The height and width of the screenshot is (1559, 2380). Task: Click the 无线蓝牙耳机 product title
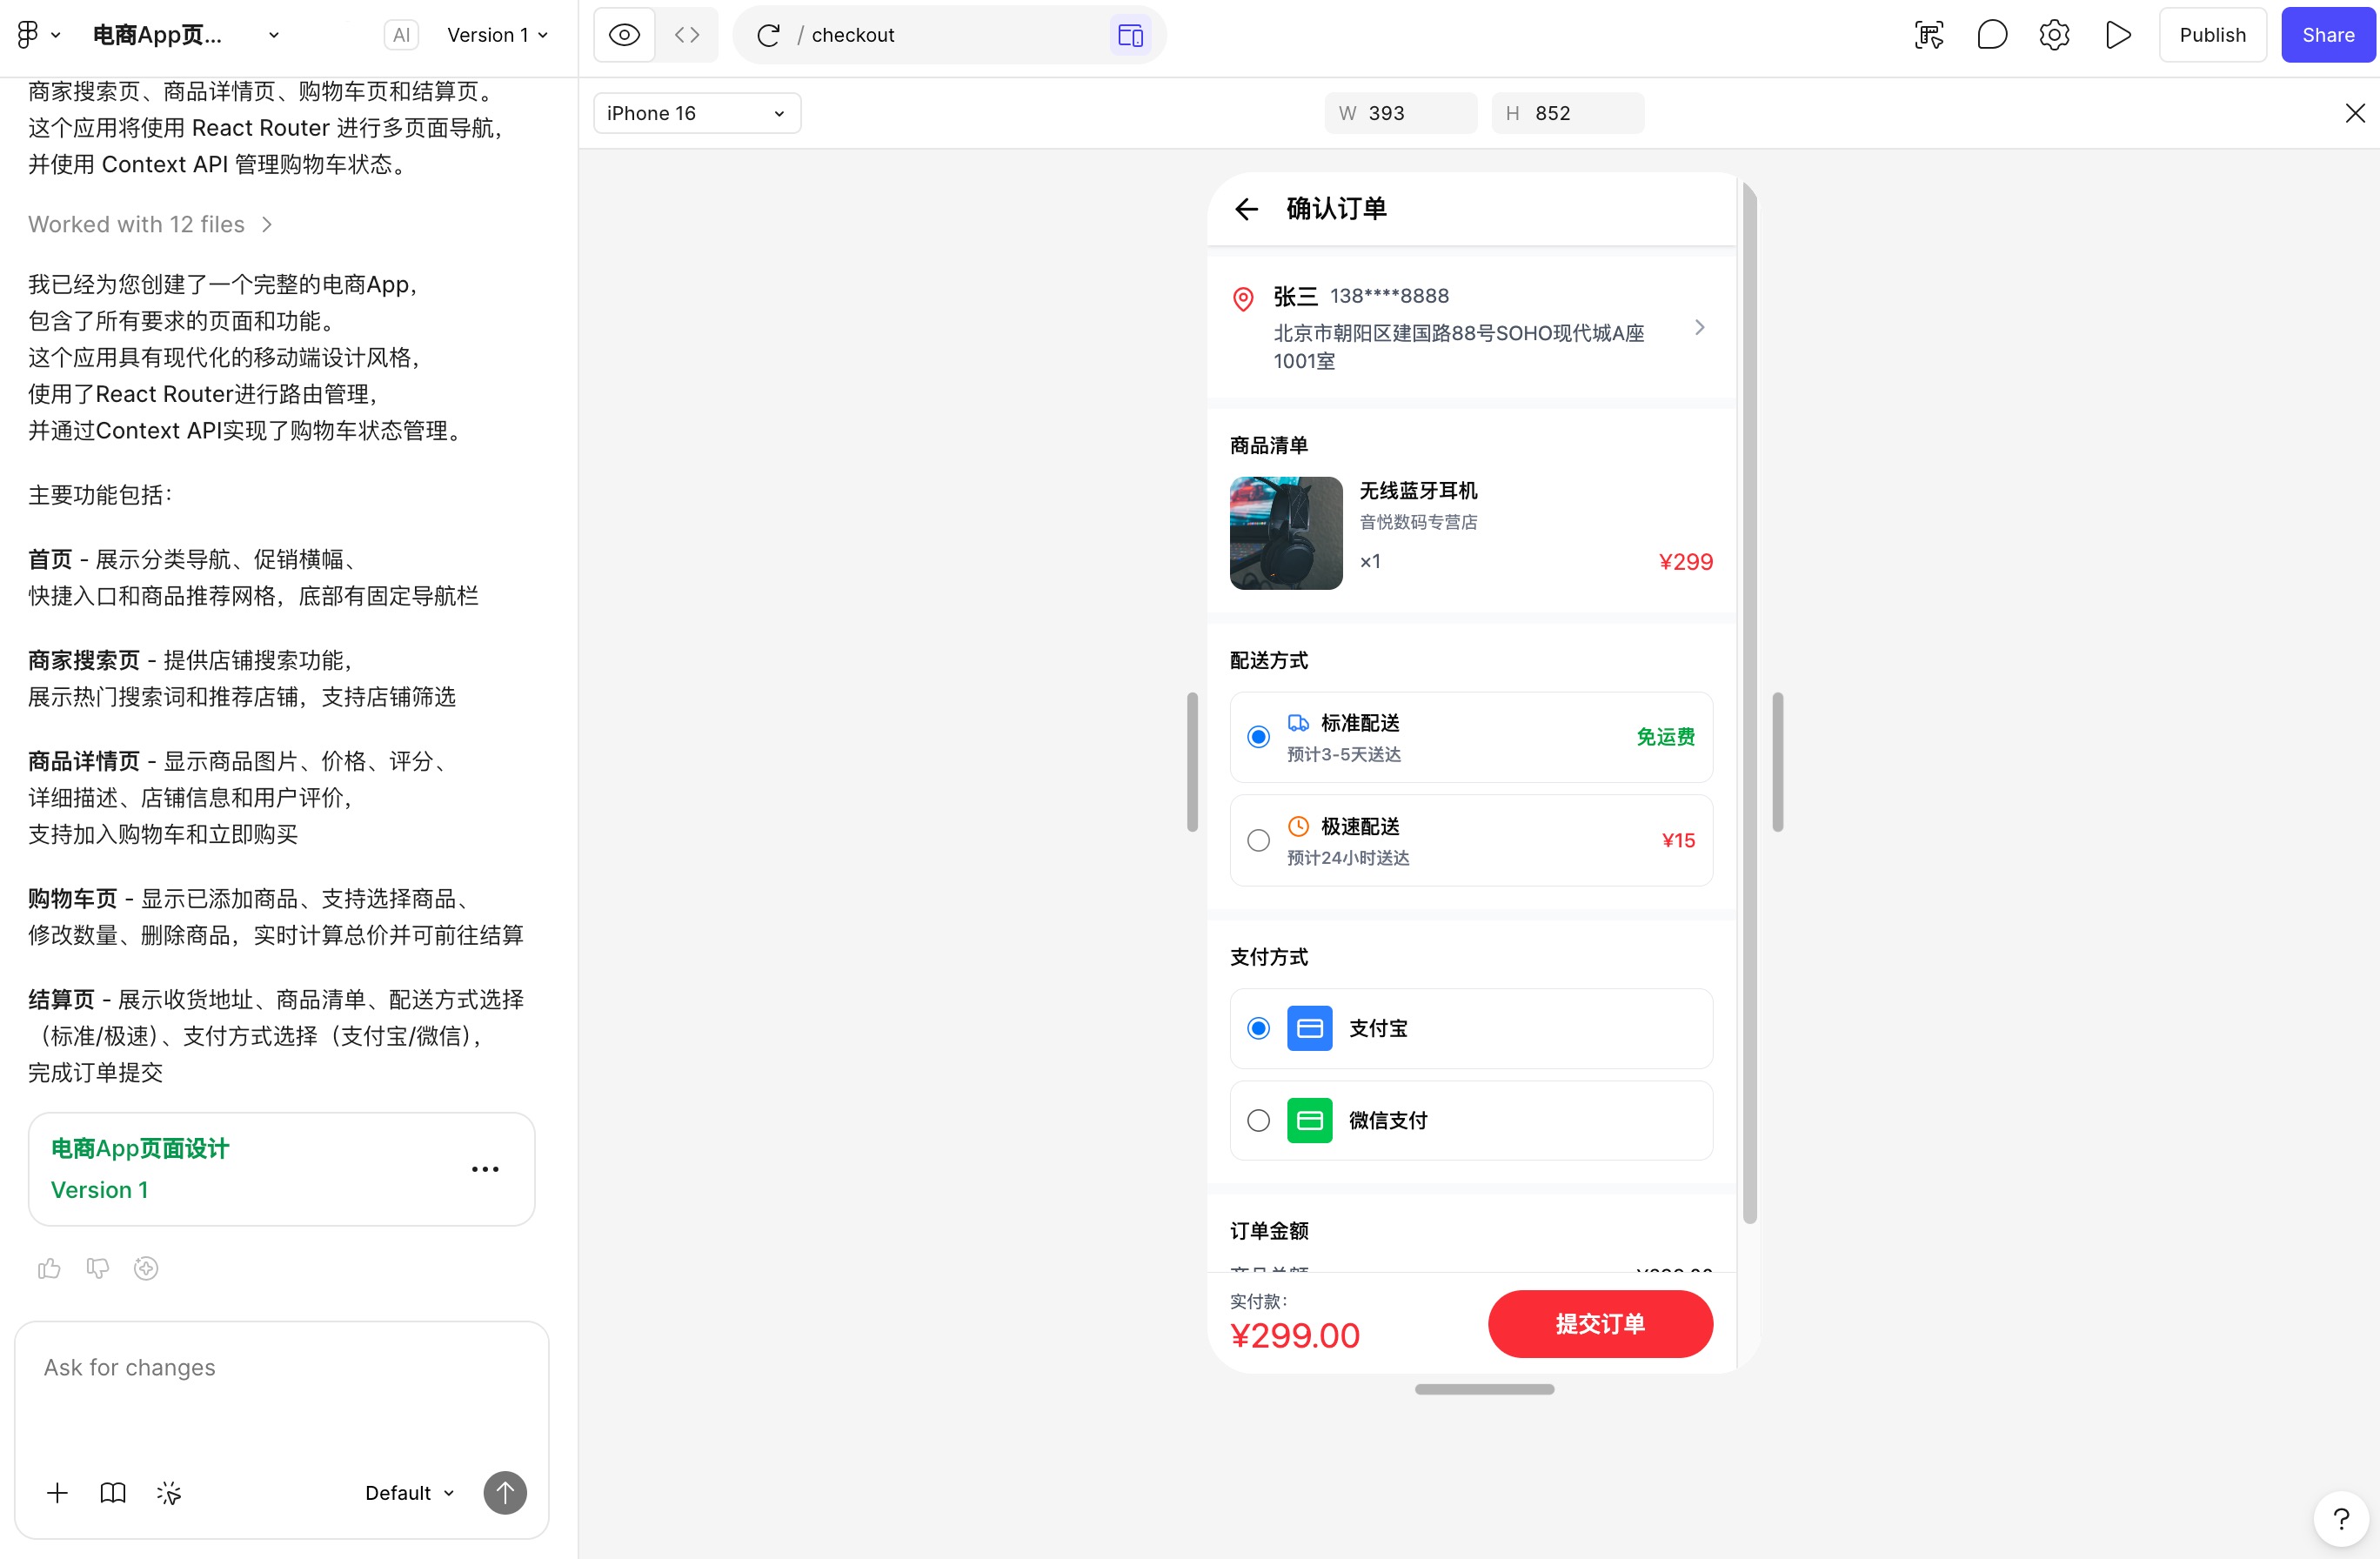[x=1418, y=491]
